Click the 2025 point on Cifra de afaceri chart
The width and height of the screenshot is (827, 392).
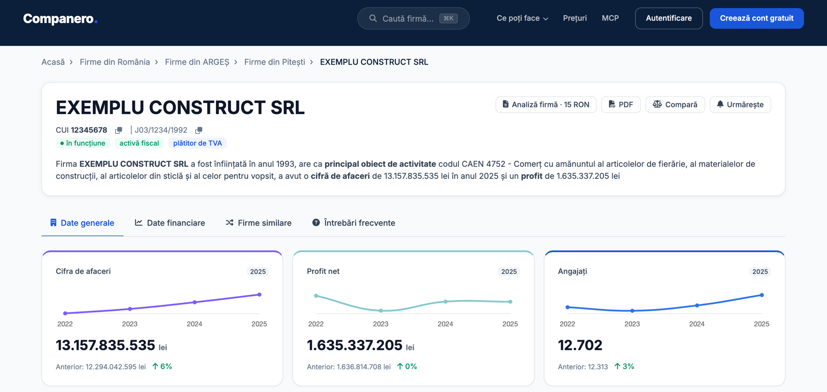point(260,294)
